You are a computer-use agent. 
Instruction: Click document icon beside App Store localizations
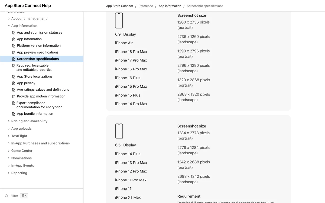point(14,77)
